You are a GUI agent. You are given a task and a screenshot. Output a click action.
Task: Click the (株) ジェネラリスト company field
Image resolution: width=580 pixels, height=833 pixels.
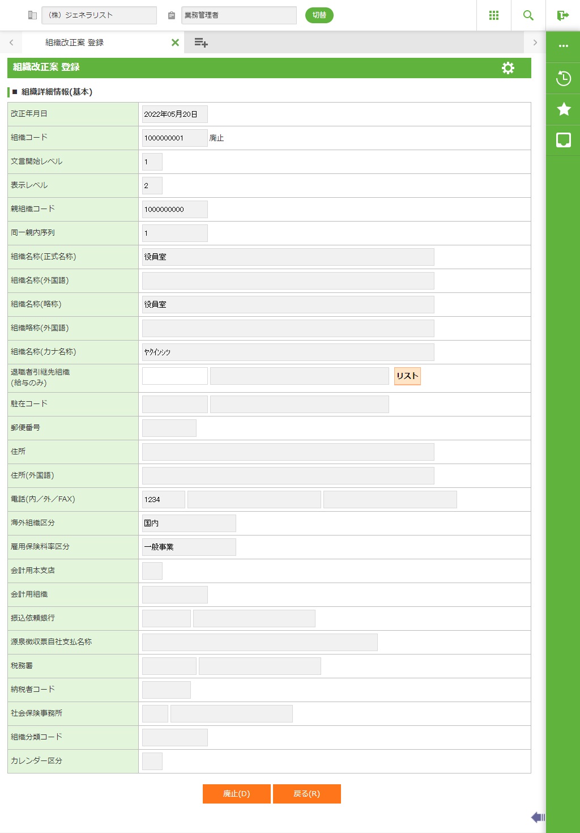[99, 15]
